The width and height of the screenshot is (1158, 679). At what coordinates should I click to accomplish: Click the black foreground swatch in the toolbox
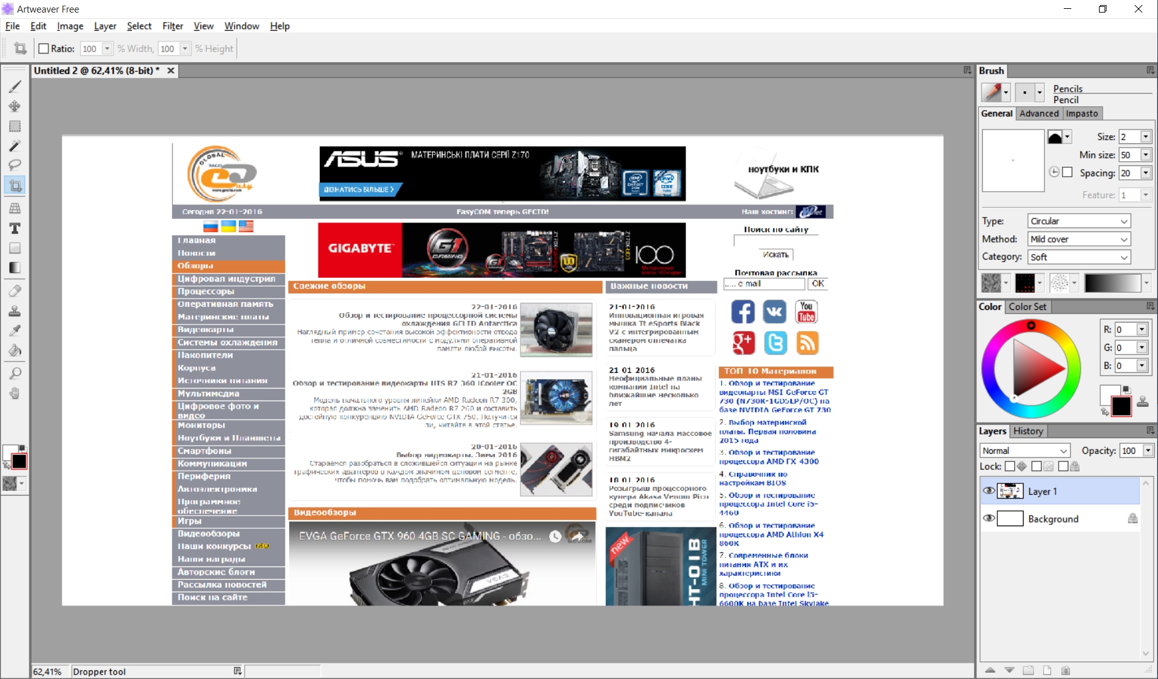pyautogui.click(x=19, y=461)
